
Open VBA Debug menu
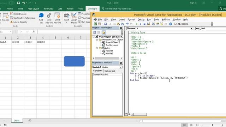tap(141, 19)
